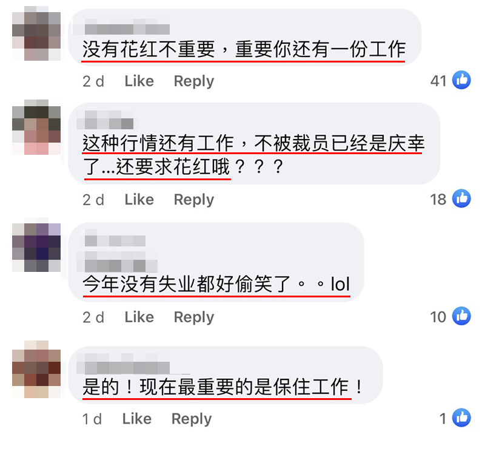The image size is (485, 454).
Task: Reply to the comment about 这种行情还有工作
Action: [194, 200]
